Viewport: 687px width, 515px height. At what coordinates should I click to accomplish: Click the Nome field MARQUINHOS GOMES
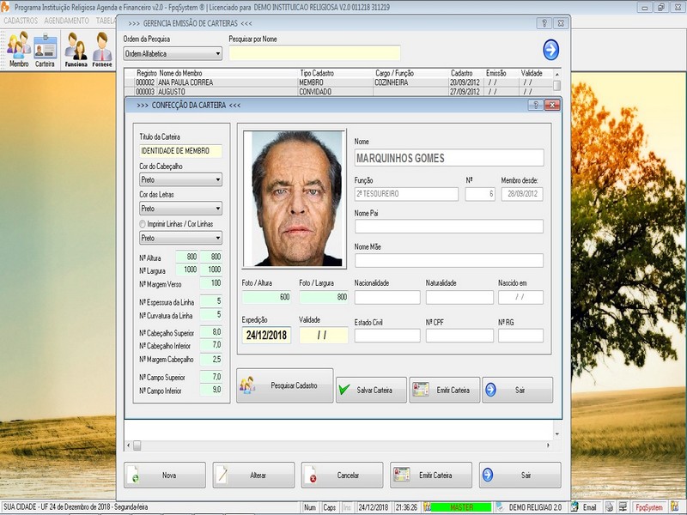pos(449,158)
